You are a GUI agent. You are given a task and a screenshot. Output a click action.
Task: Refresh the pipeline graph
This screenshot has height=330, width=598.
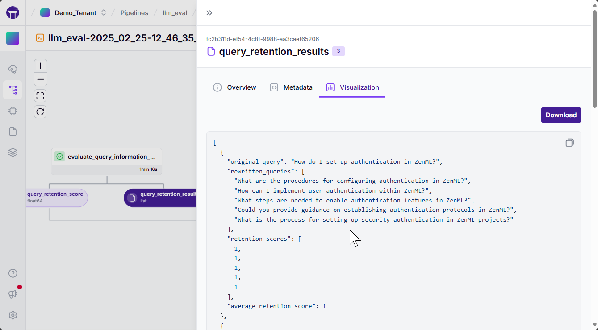tap(41, 111)
